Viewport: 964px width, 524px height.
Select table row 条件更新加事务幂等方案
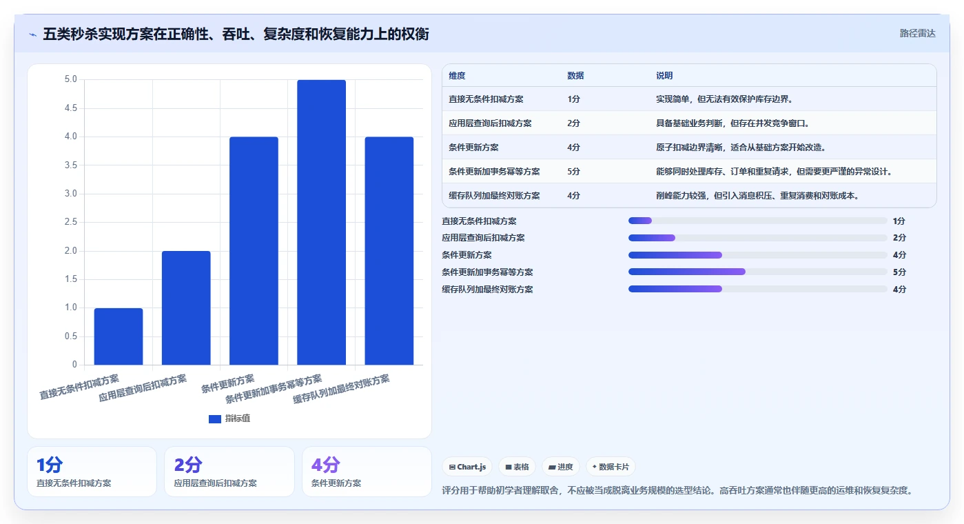pyautogui.click(x=689, y=172)
